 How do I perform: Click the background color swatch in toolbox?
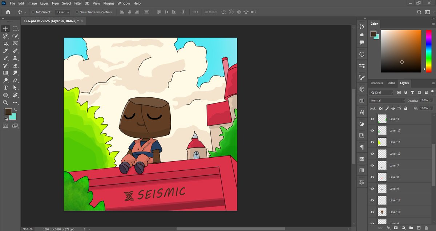tap(13, 117)
